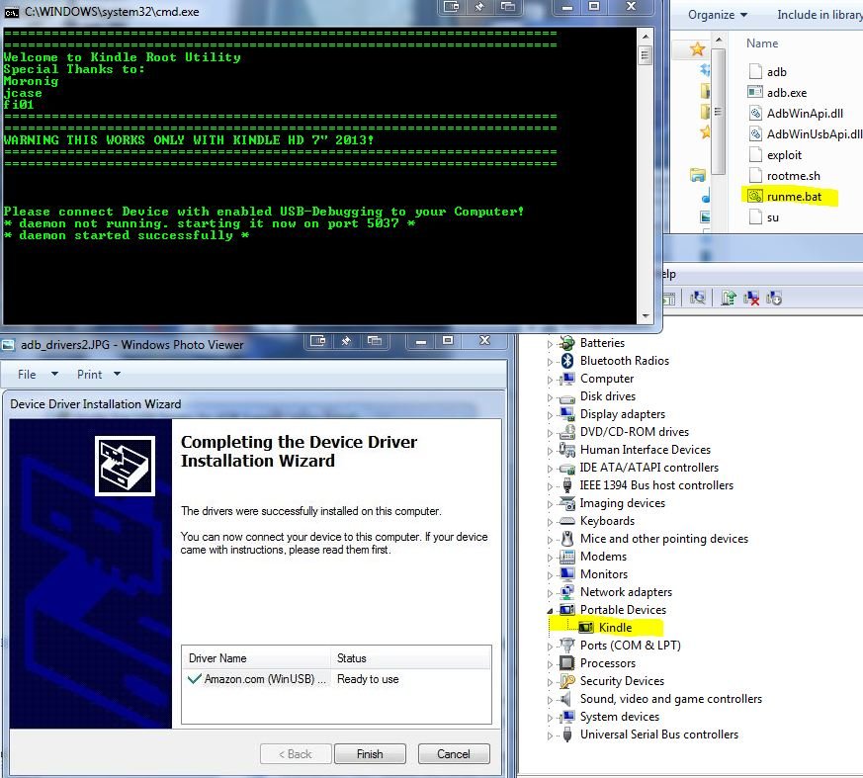863x778 pixels.
Task: Click the cmd window scrollbar thumb
Action: 646,55
